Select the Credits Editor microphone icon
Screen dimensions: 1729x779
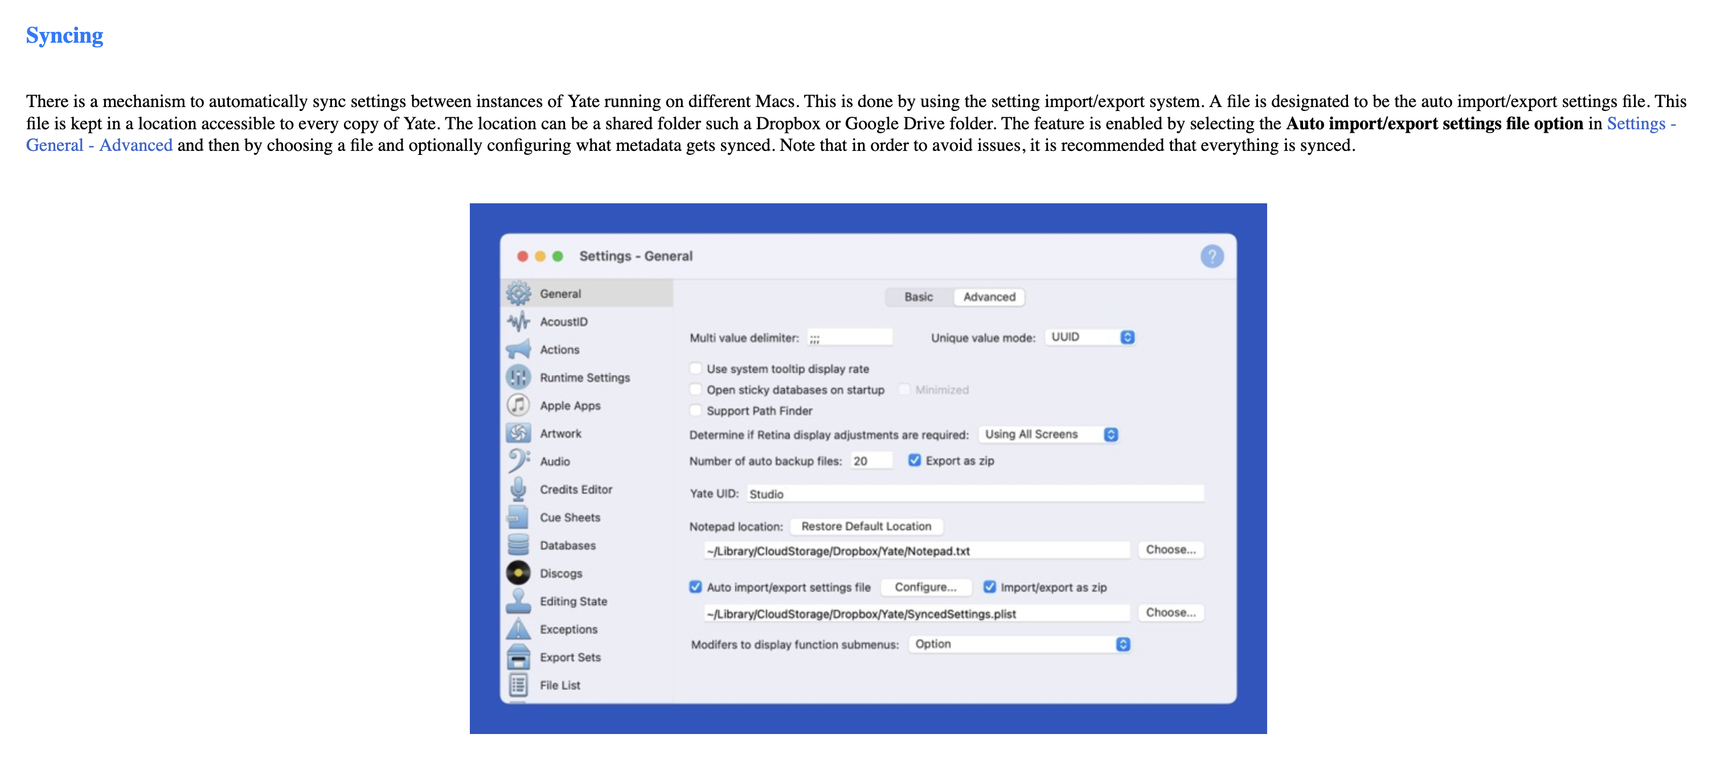[518, 489]
